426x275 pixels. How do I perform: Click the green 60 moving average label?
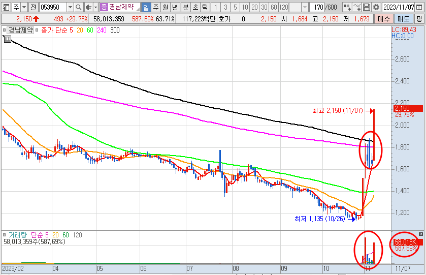[90, 30]
